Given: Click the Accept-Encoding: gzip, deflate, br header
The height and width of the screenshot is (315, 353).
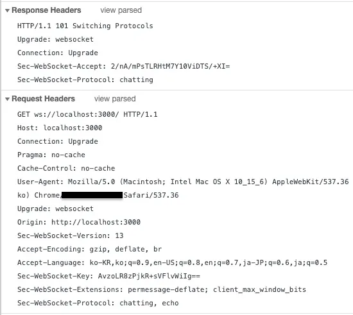Looking at the screenshot, I should click(x=89, y=249).
